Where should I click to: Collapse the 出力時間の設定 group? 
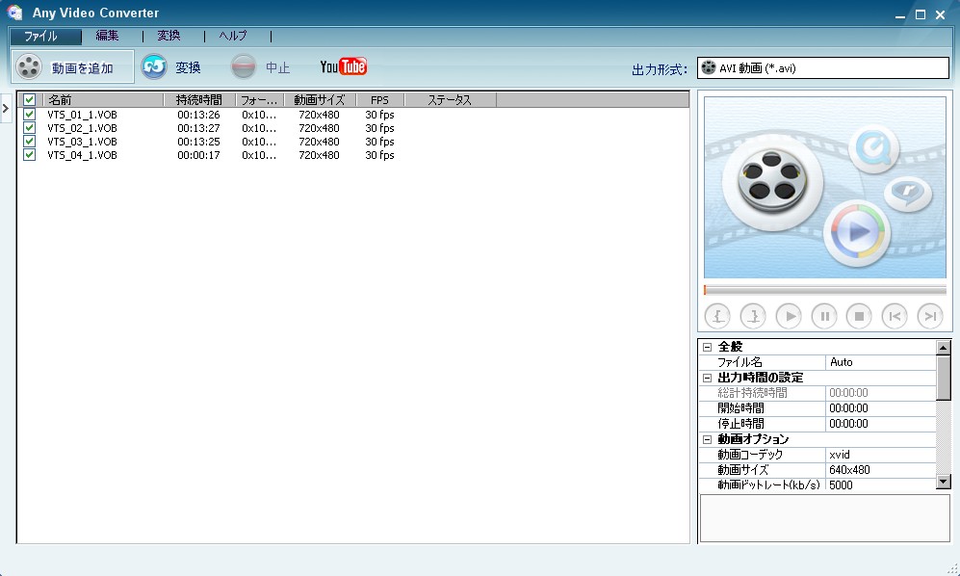(707, 379)
